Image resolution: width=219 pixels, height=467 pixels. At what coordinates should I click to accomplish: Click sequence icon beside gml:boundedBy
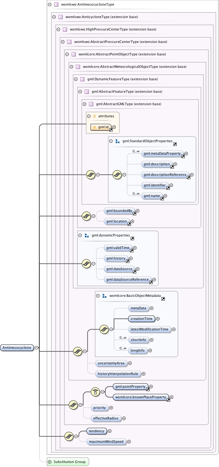[x=86, y=216]
